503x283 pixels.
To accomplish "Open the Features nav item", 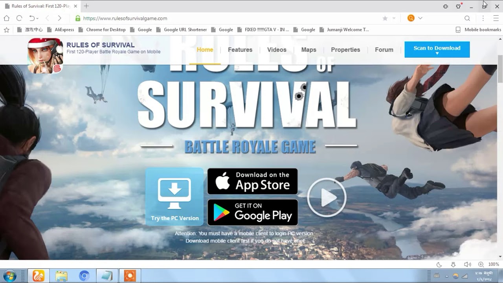I will coord(240,50).
